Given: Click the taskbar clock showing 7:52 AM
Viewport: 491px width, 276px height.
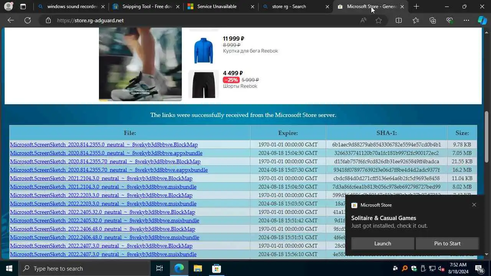Looking at the screenshot, I should click(x=458, y=268).
